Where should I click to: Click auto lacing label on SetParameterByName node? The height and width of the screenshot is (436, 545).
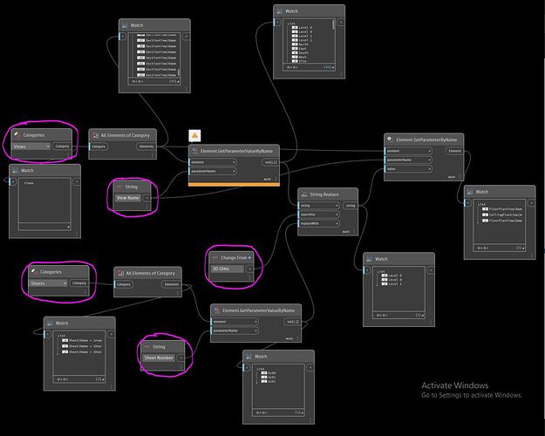click(x=451, y=177)
